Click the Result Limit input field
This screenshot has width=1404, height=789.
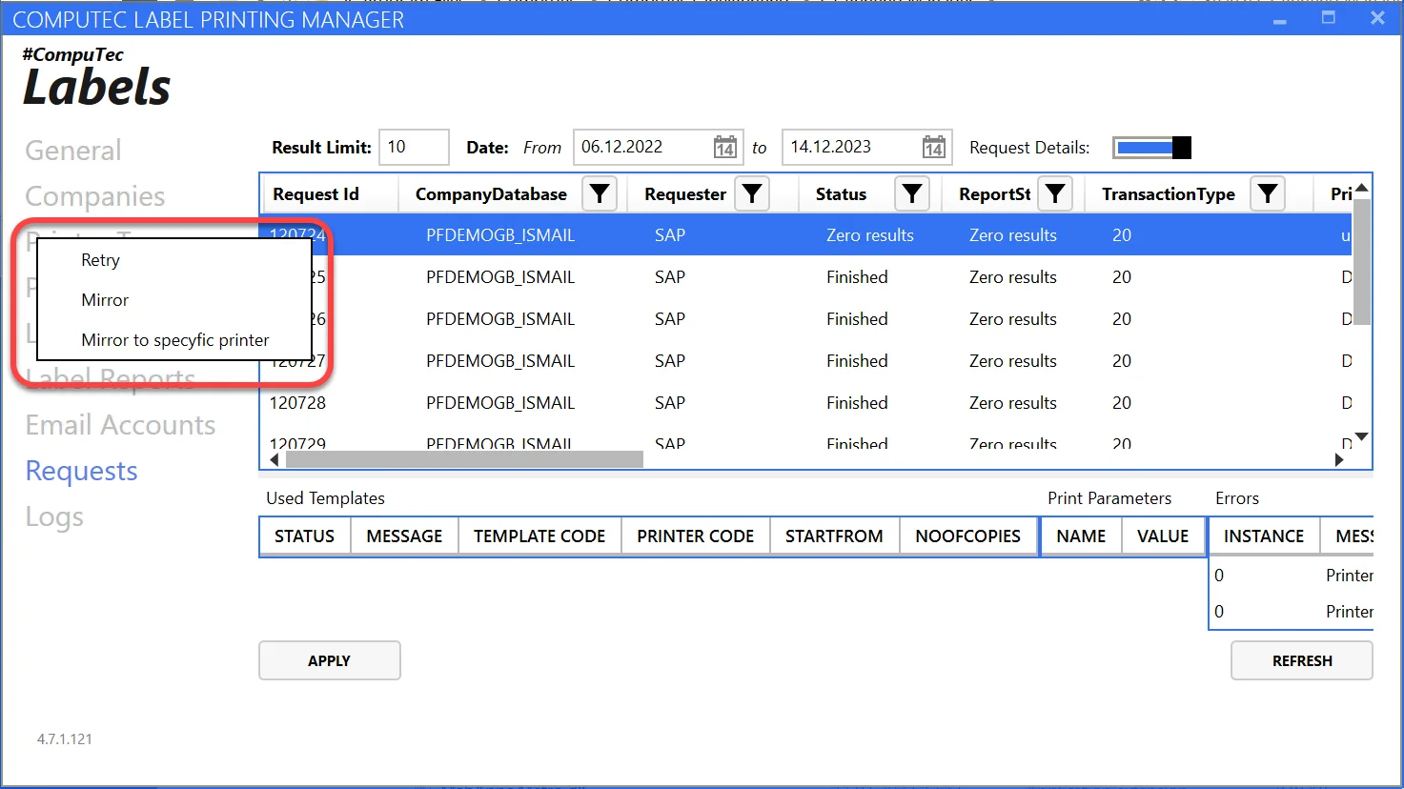pyautogui.click(x=414, y=148)
